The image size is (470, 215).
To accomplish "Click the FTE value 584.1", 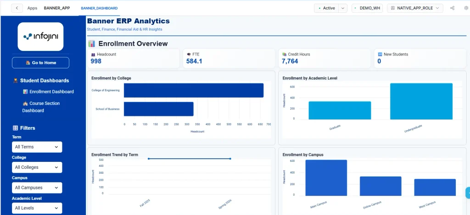I will click(194, 61).
